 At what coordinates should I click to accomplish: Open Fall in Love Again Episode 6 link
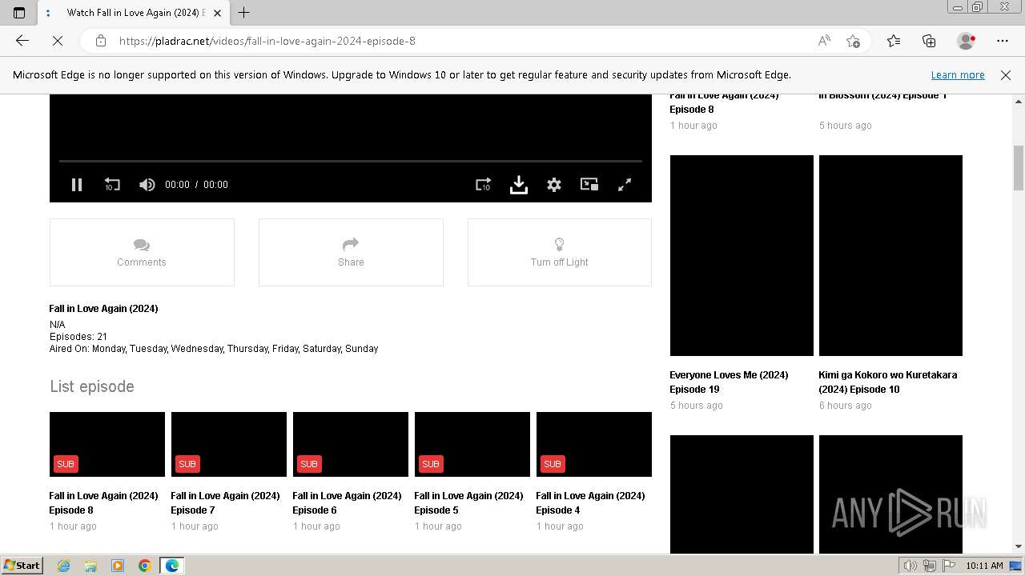click(x=347, y=503)
